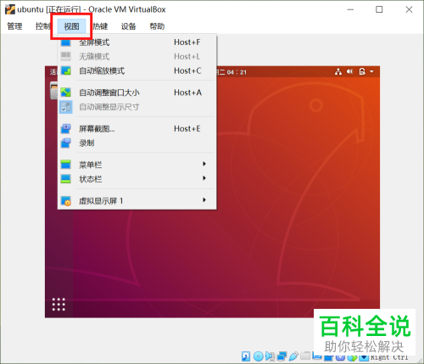Screen dimensions: 424x364
Task: Click the Right Ctrl host key label
Action: pyautogui.click(x=389, y=358)
